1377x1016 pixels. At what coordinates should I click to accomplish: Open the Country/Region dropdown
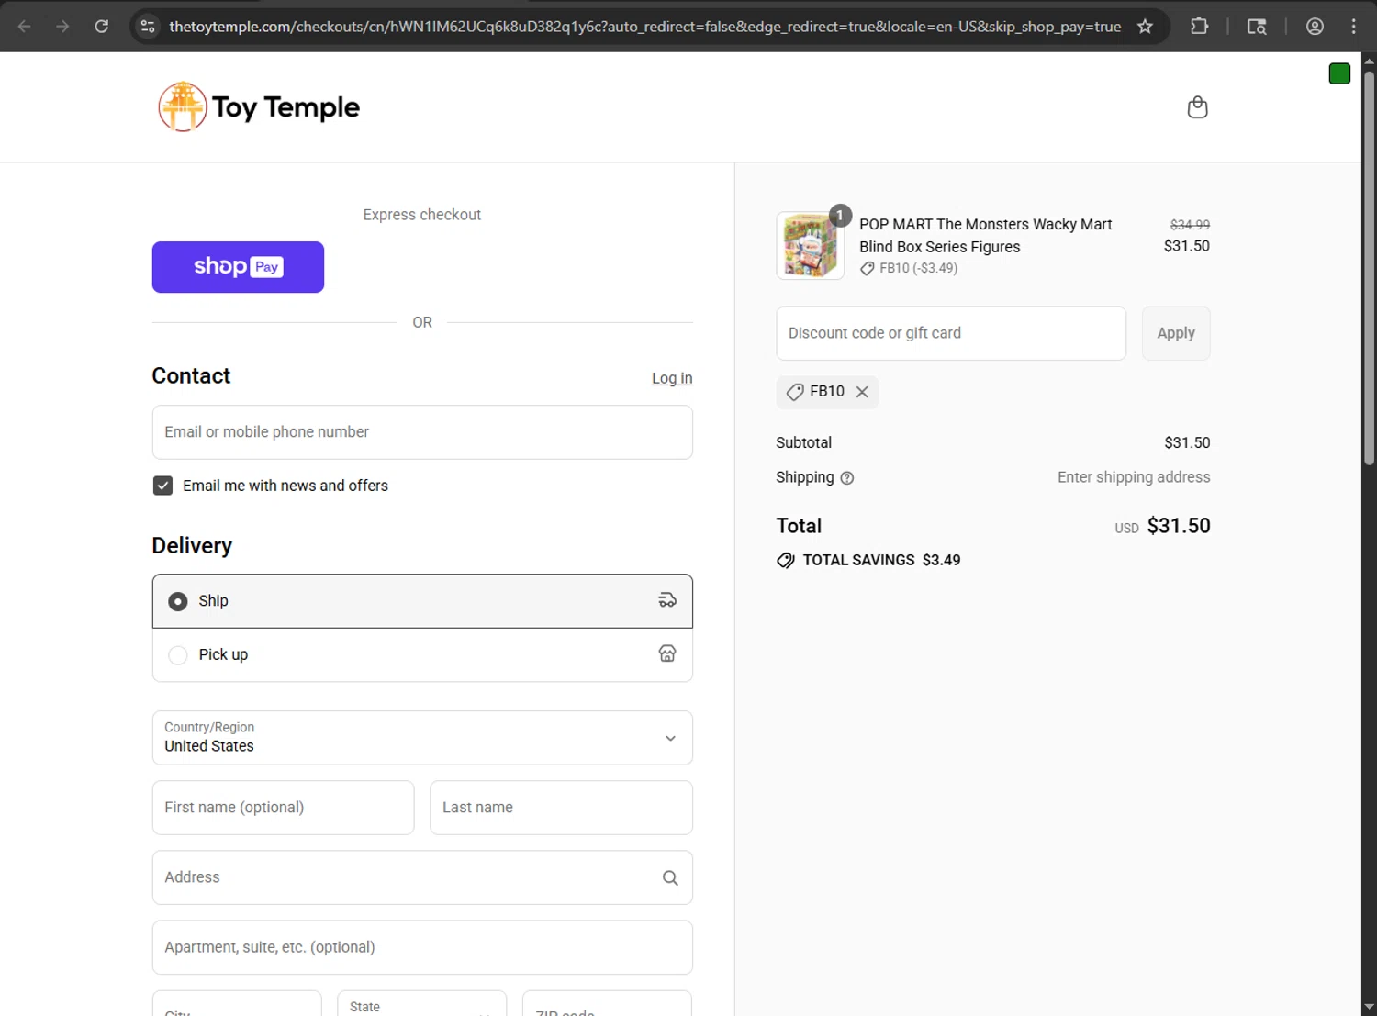pyautogui.click(x=422, y=737)
